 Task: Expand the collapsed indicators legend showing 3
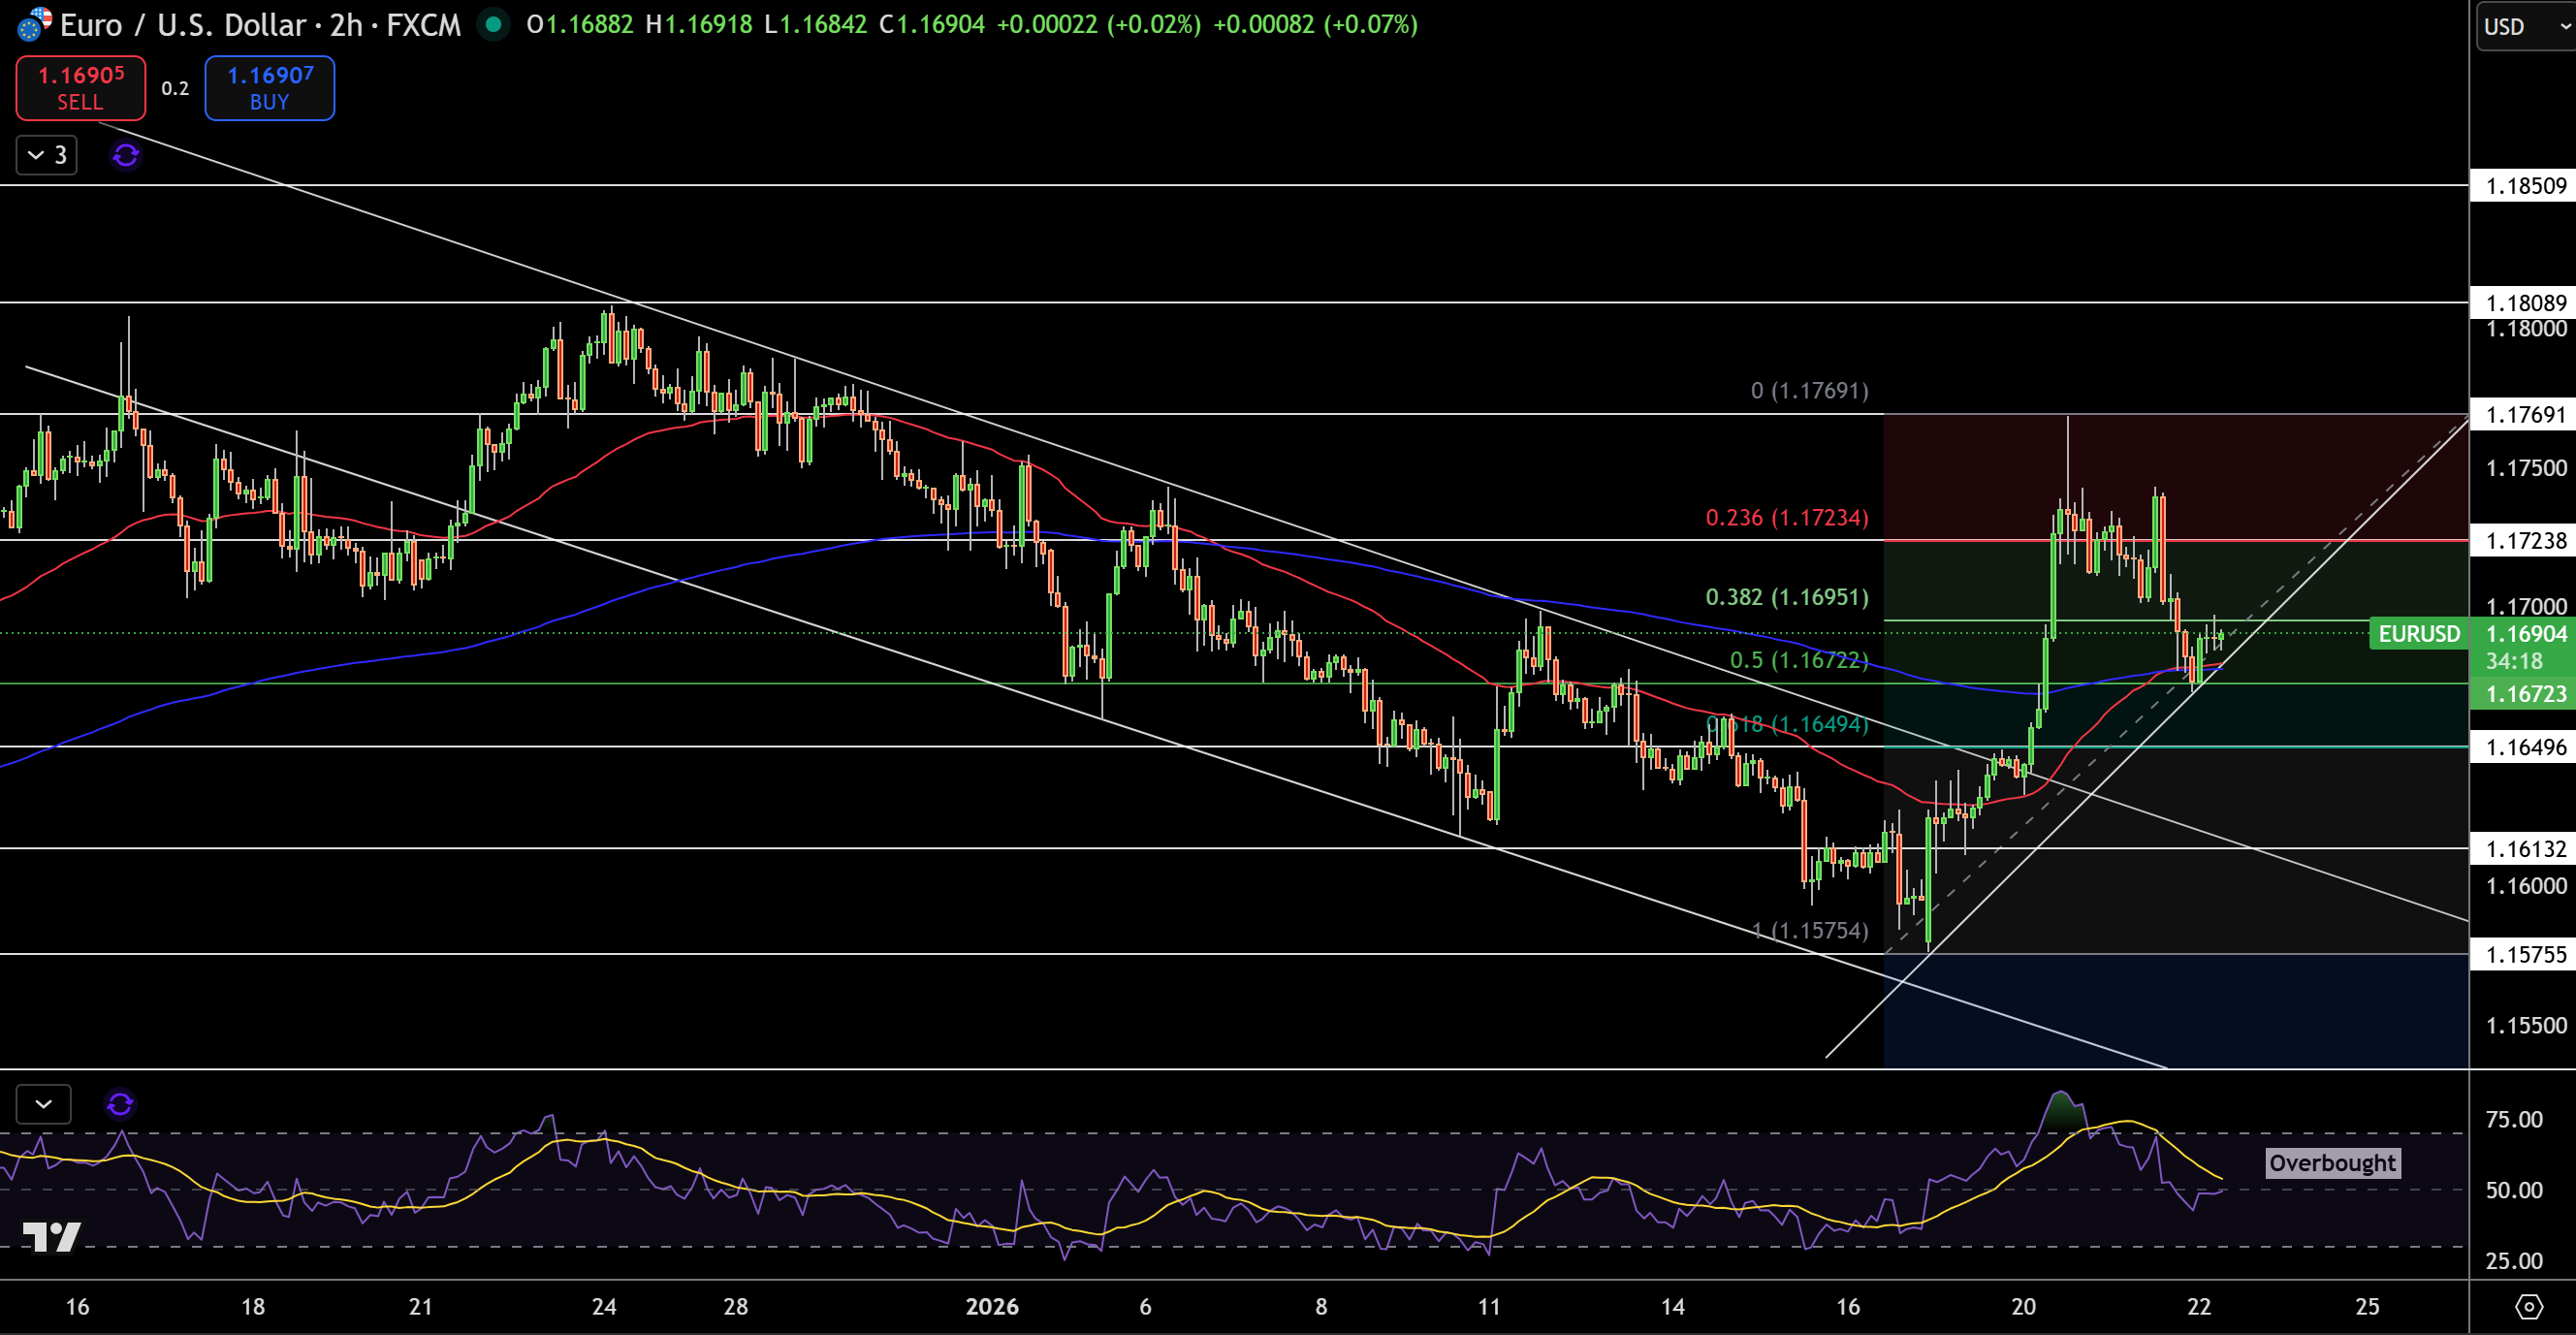click(x=47, y=155)
